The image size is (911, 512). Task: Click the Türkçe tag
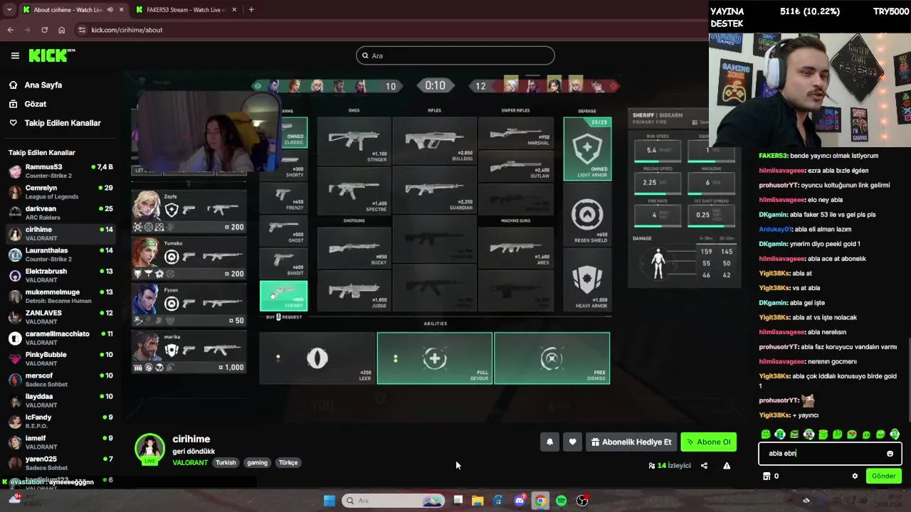click(x=288, y=462)
